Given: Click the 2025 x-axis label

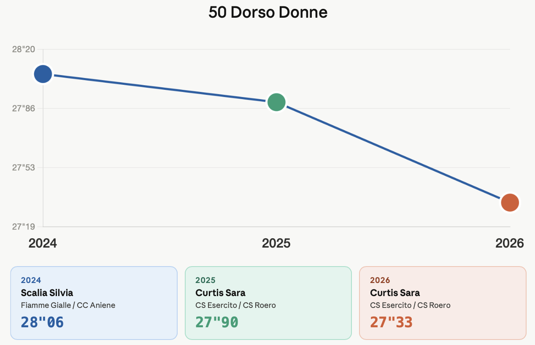Looking at the screenshot, I should click(x=276, y=243).
